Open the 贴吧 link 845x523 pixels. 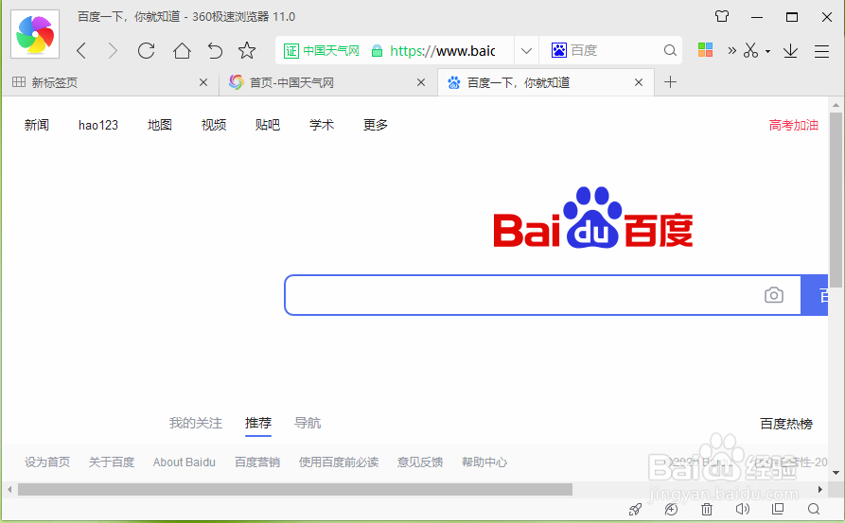(268, 125)
